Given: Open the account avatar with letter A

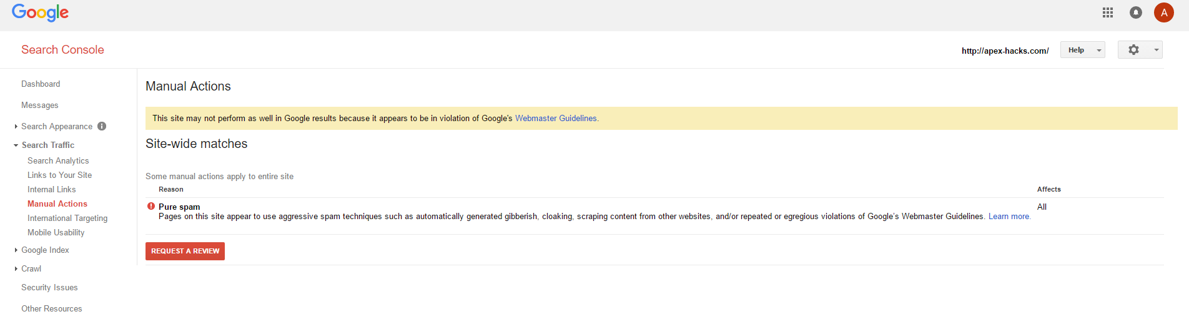Looking at the screenshot, I should (x=1164, y=12).
